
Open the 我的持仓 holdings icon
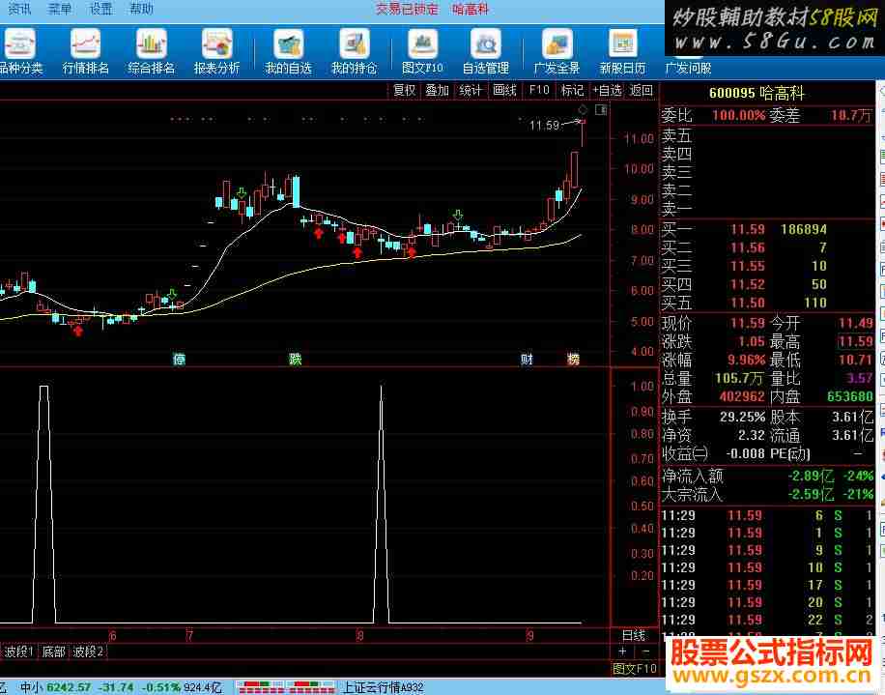pos(354,52)
